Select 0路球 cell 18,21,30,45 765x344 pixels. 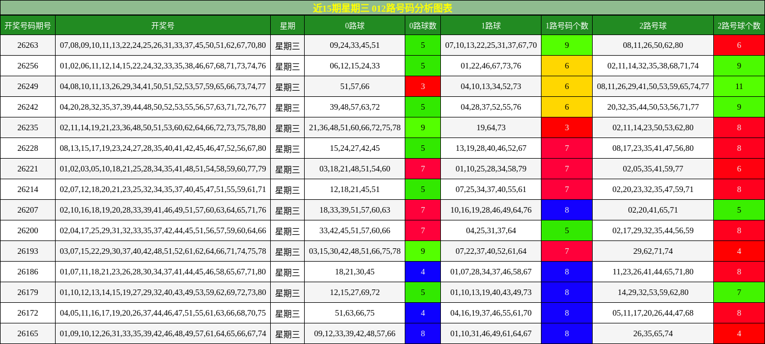[x=355, y=272]
